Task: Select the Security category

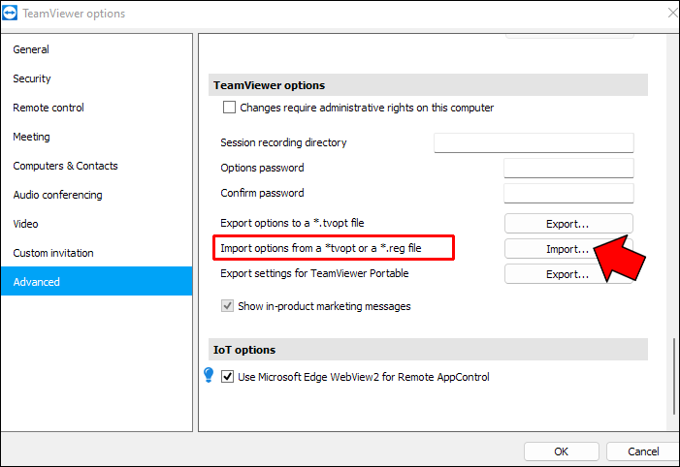Action: tap(32, 78)
